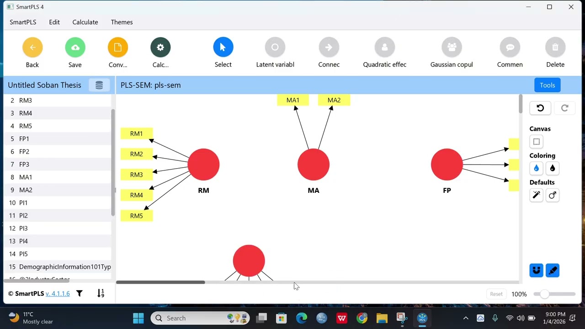Click the Canvas dashed-square icon
Viewport: 585px width, 329px height.
(x=537, y=142)
